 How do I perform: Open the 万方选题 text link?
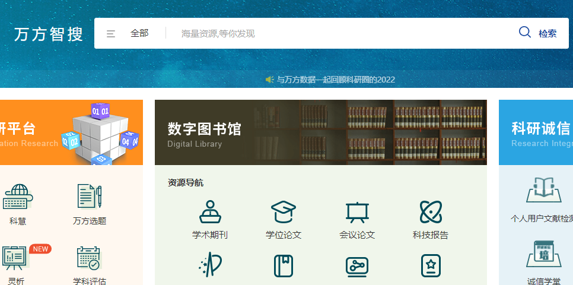tap(90, 221)
